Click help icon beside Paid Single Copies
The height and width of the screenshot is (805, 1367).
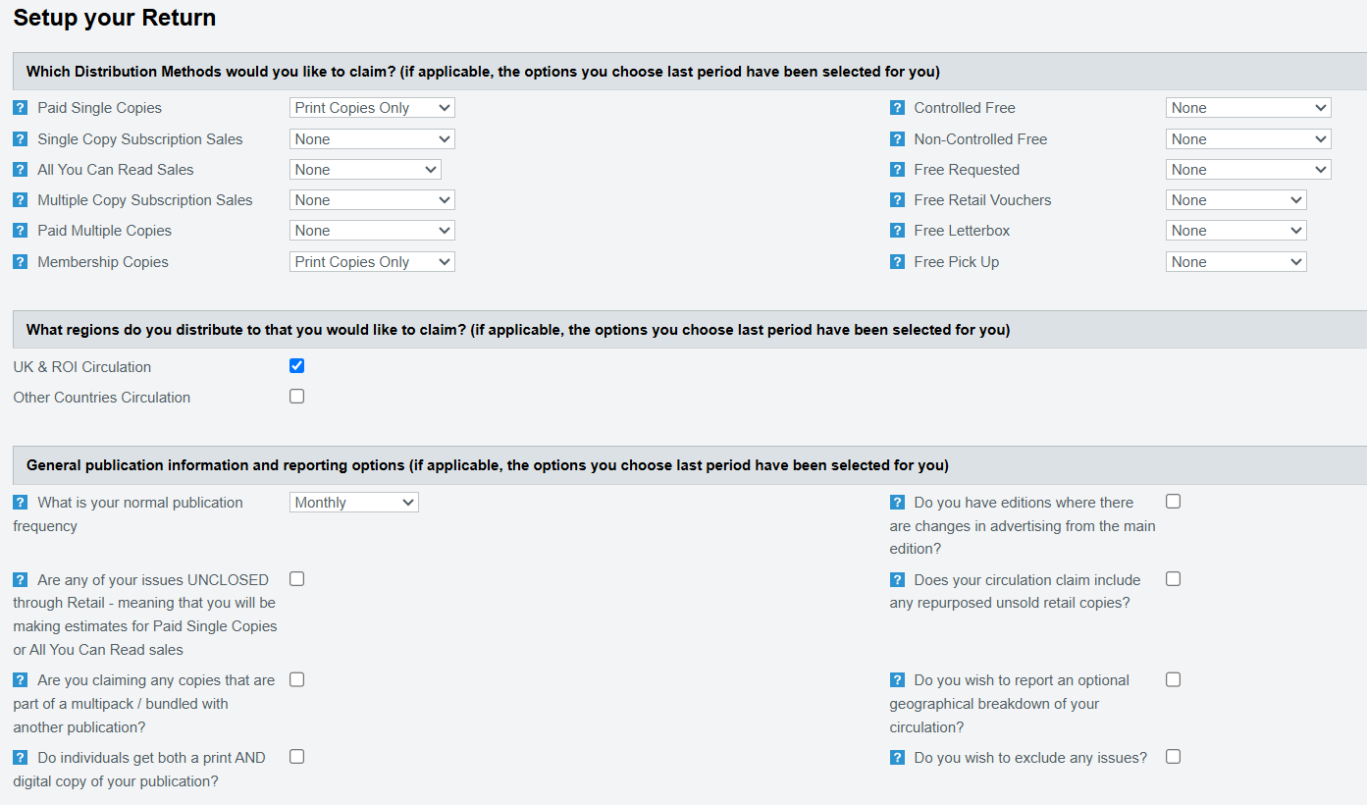(x=21, y=108)
